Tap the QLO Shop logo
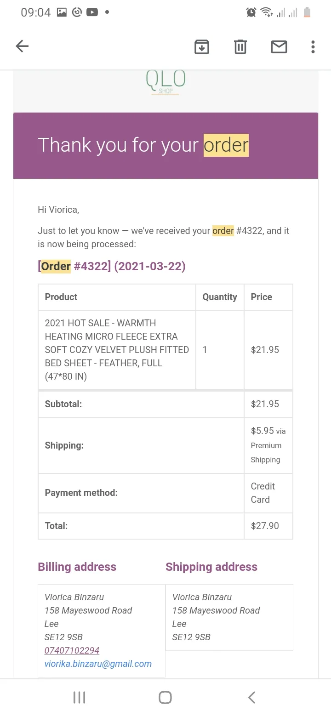 click(x=166, y=82)
